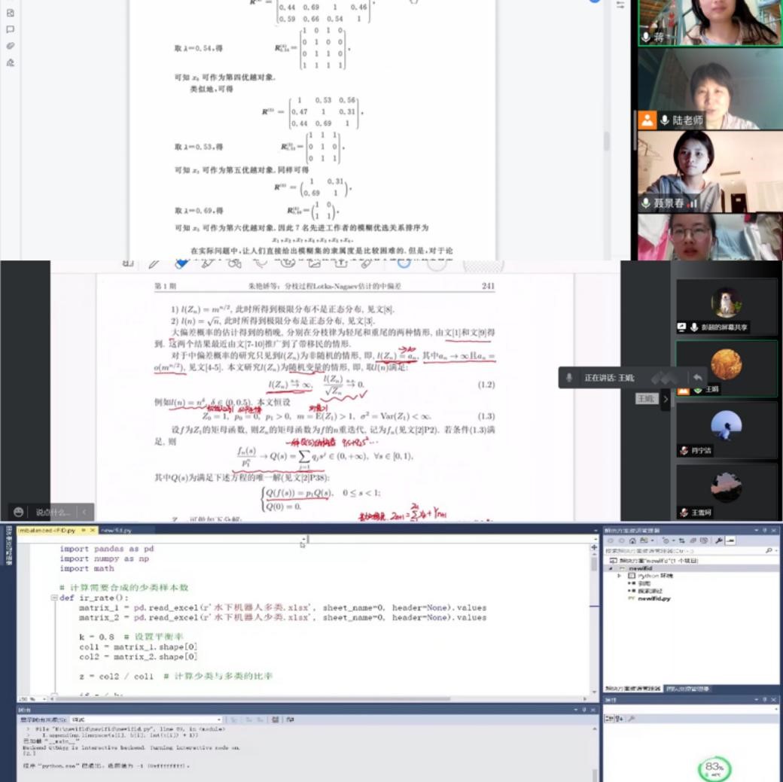Select the 月宁洁 participant tile
This screenshot has height=782, width=783.
point(726,430)
